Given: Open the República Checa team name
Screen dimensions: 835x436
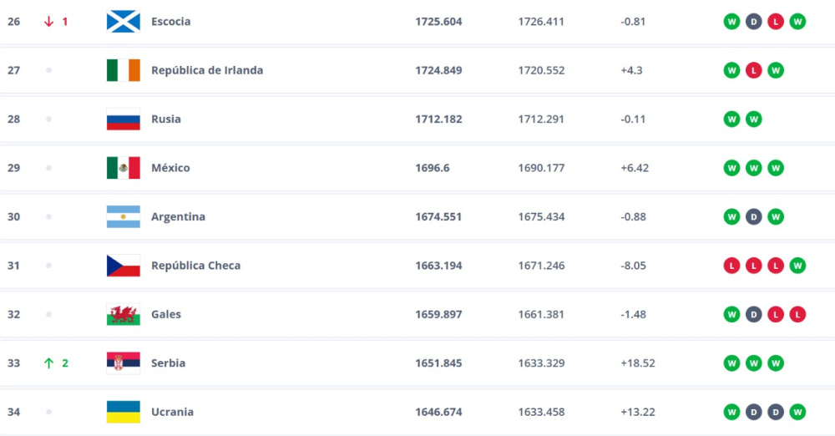Looking at the screenshot, I should pyautogui.click(x=195, y=266).
